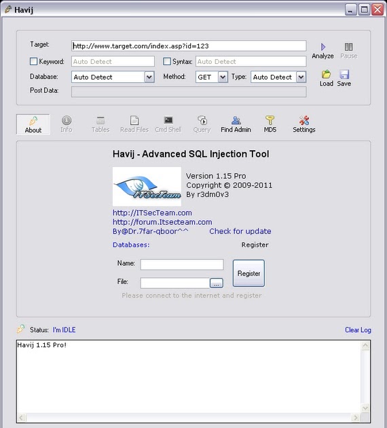Maximize the Havij window

364,10
